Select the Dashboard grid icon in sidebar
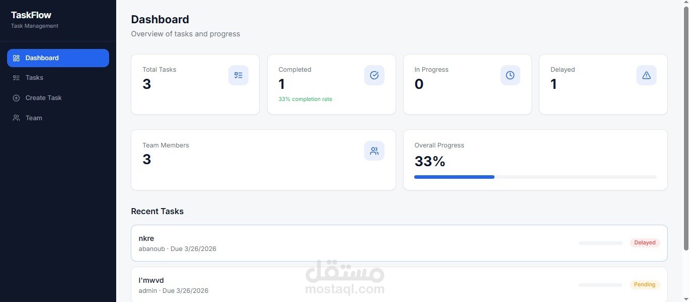The image size is (690, 302). pyautogui.click(x=16, y=58)
